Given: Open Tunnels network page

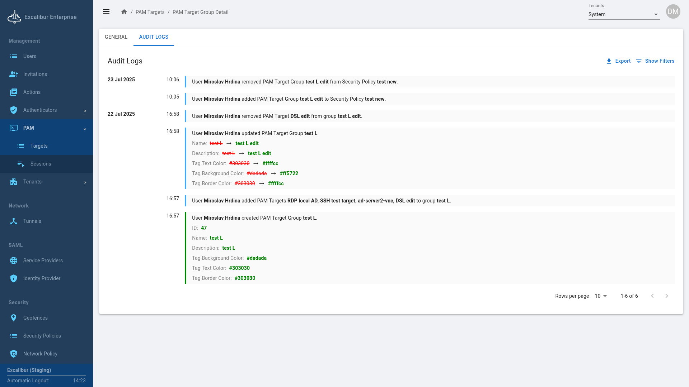Looking at the screenshot, I should coord(32,221).
